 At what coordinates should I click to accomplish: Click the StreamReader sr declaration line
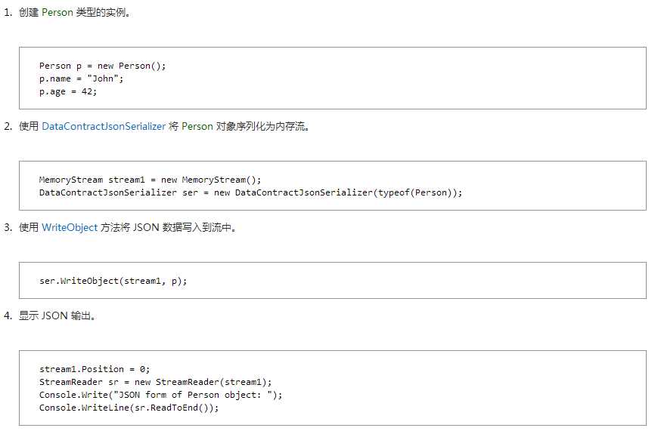(x=156, y=382)
